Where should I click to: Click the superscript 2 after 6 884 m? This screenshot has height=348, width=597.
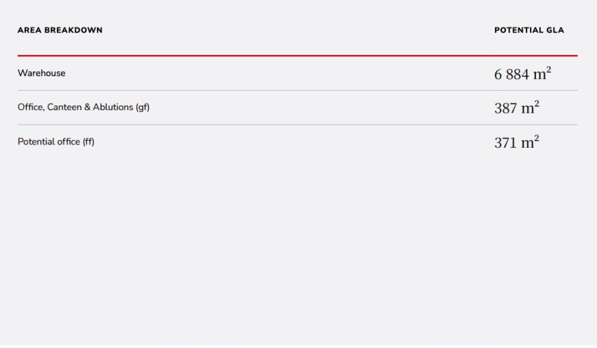549,69
